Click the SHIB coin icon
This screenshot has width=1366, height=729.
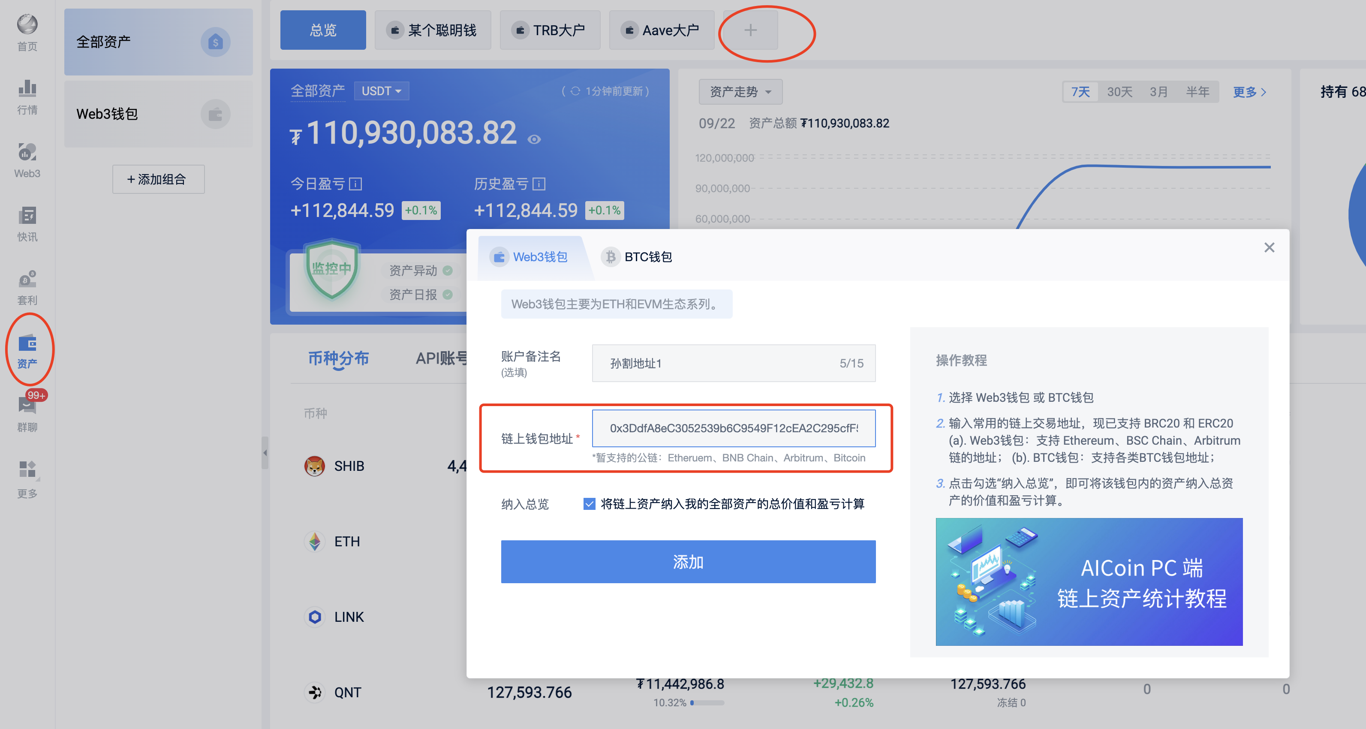tap(314, 466)
